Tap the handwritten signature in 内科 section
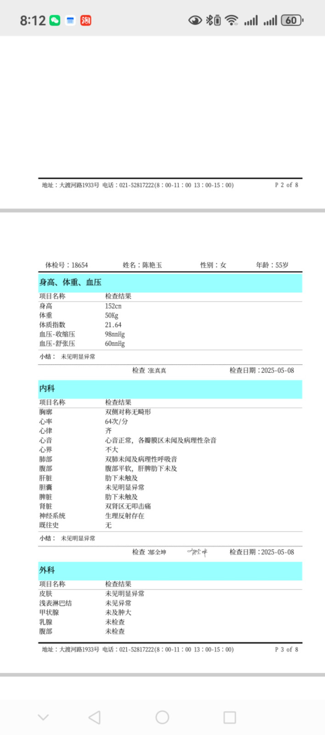 tap(197, 552)
